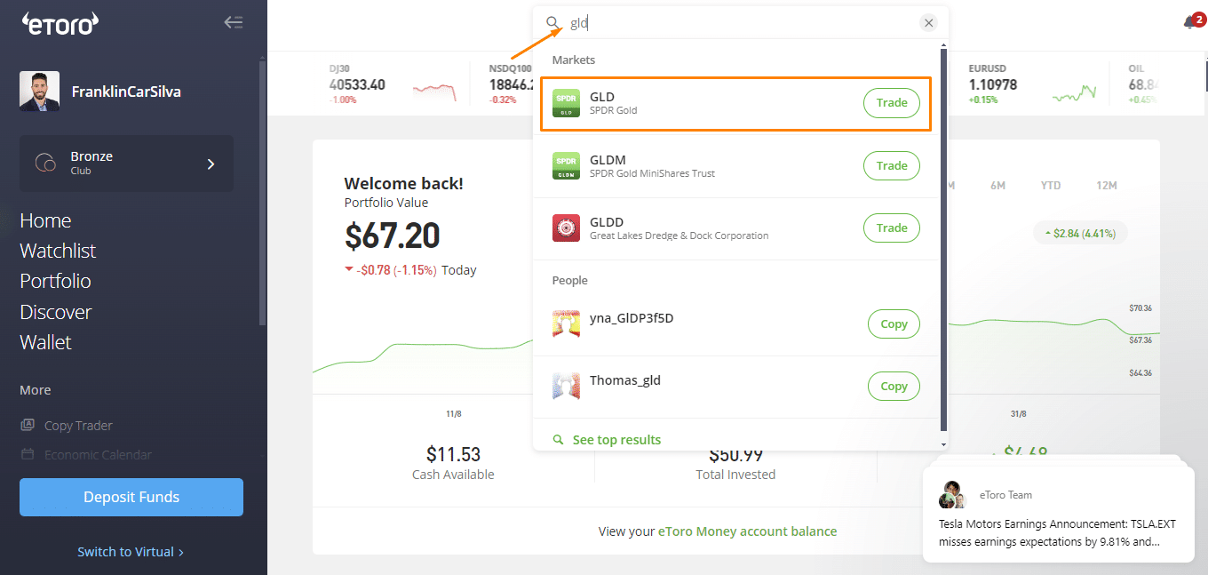This screenshot has width=1208, height=575.
Task: Click the eToro logo
Action: 60,23
